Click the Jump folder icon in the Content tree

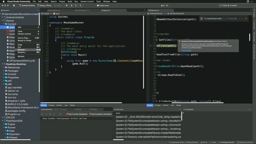pos(8,27)
